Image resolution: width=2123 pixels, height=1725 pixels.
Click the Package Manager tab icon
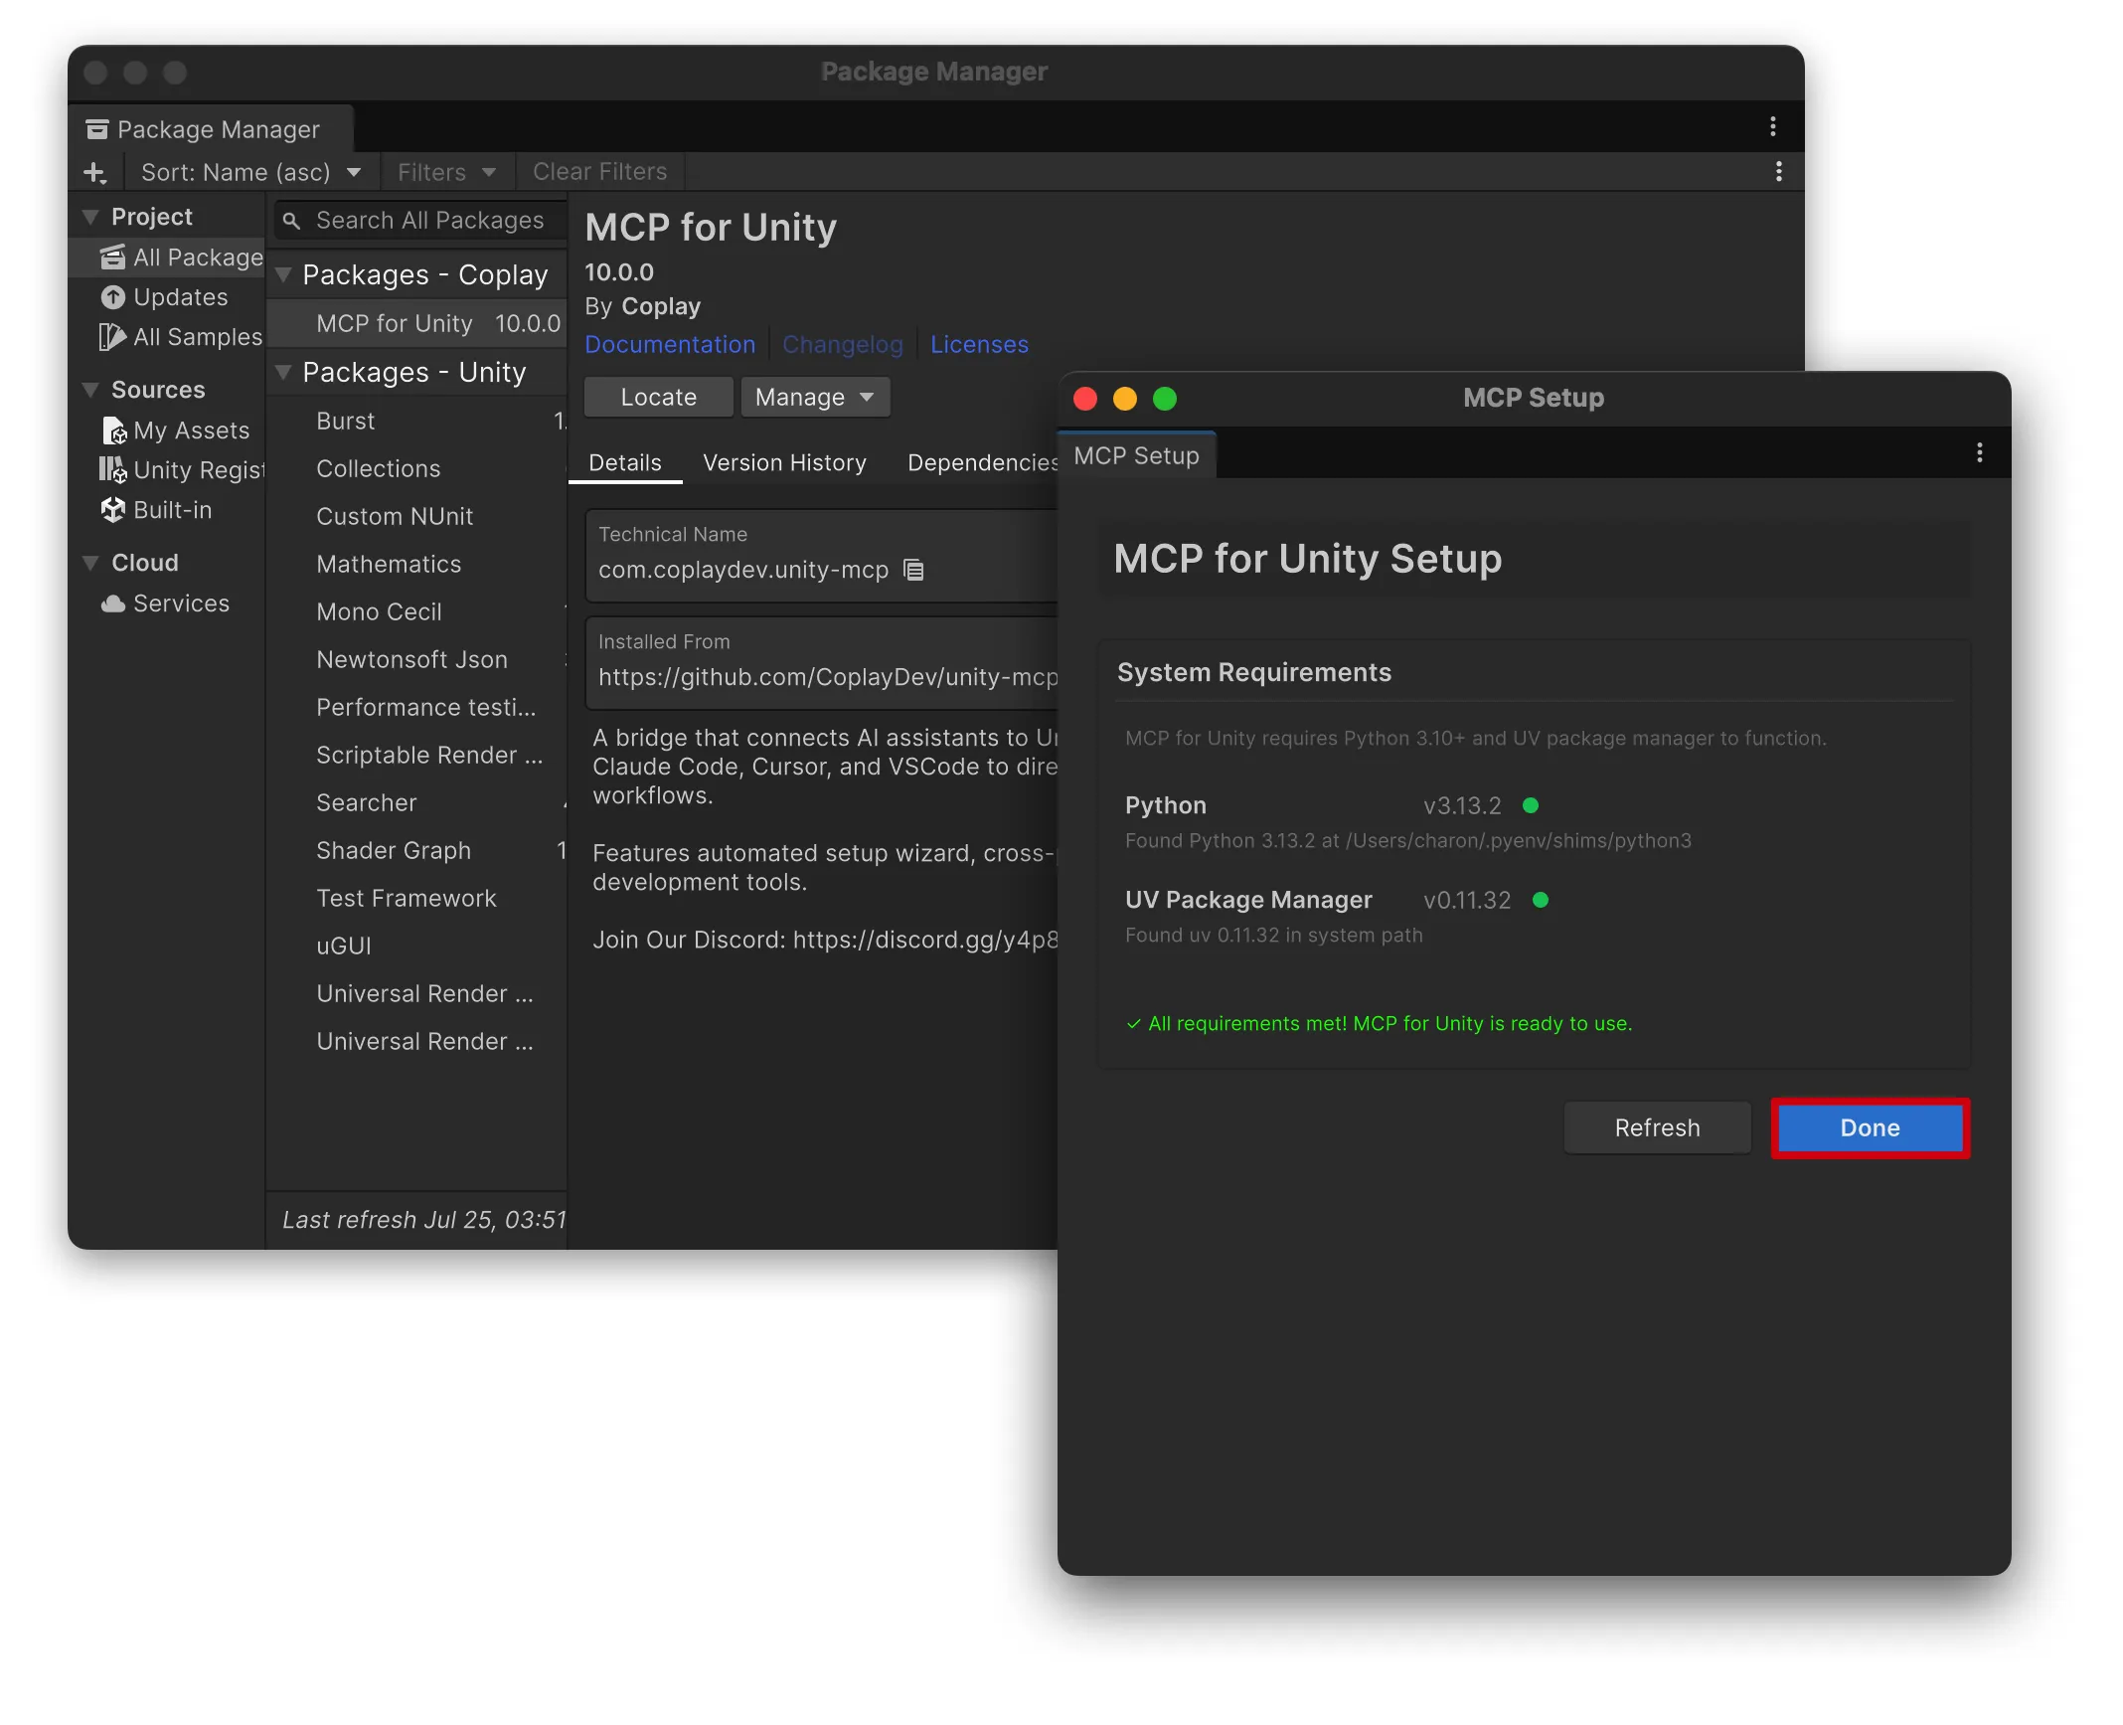coord(96,129)
